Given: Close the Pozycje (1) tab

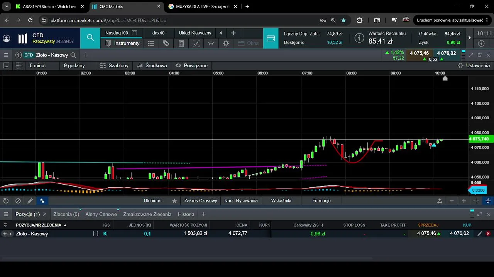Looking at the screenshot, I should [x=45, y=214].
